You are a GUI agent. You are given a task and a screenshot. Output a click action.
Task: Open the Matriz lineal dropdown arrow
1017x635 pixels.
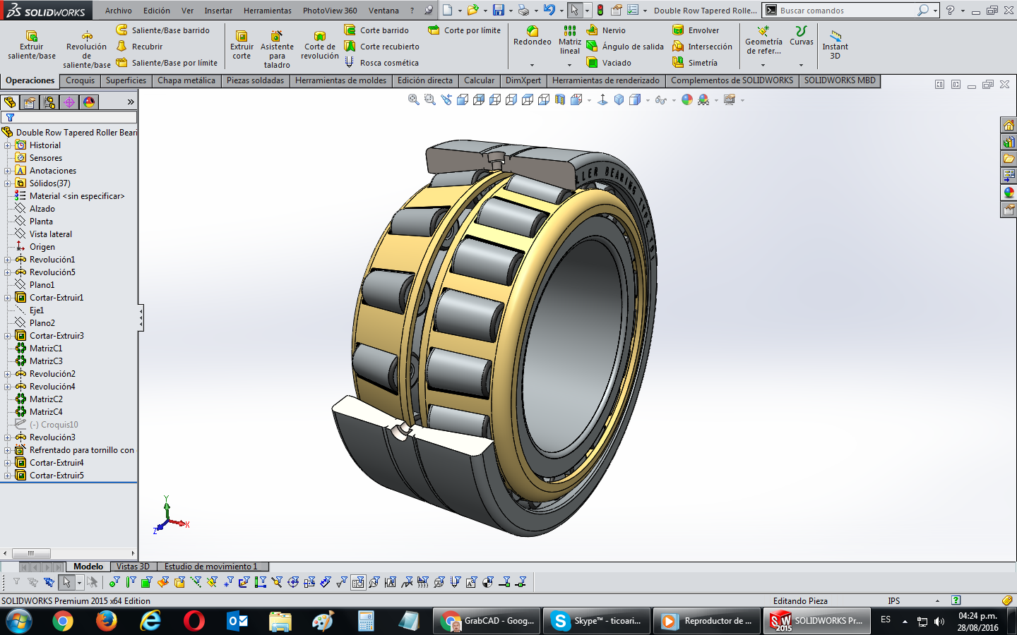(570, 65)
